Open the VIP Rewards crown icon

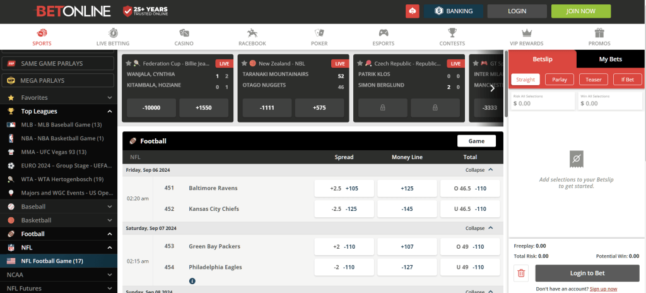pos(527,33)
